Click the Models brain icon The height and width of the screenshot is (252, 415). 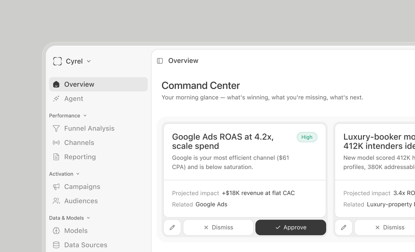(x=56, y=231)
